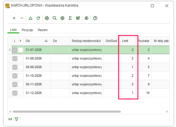Open the Razem tab
176x127 pixels.
coord(43,30)
